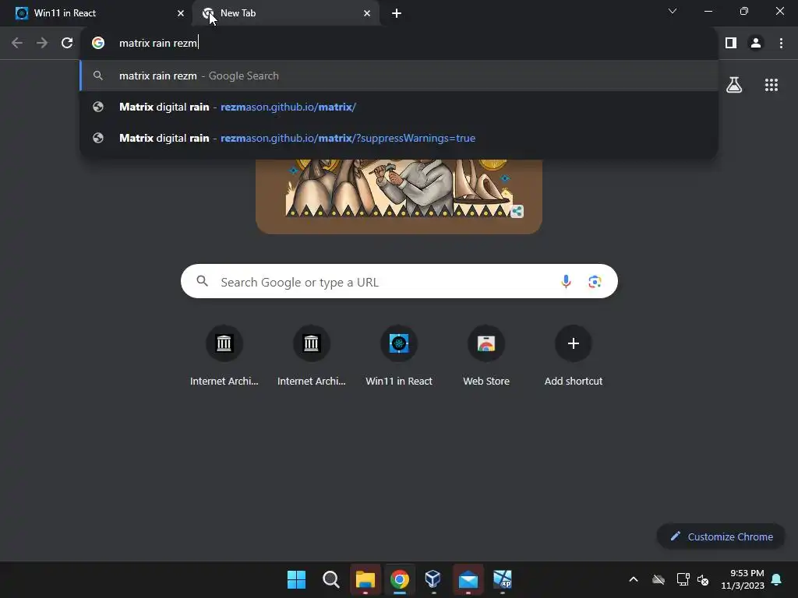Viewport: 798px width, 598px height.
Task: Click the 'Search Google or type a URL' box
Action: pos(399,281)
